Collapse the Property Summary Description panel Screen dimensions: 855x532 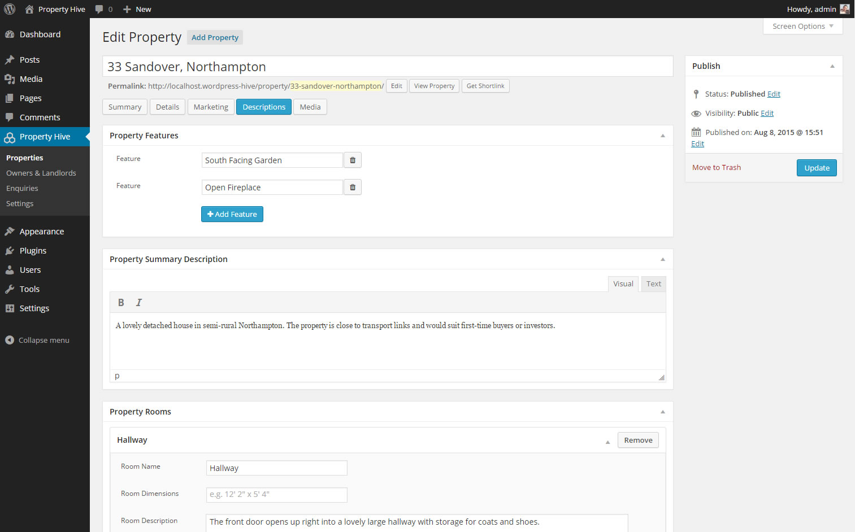point(662,259)
